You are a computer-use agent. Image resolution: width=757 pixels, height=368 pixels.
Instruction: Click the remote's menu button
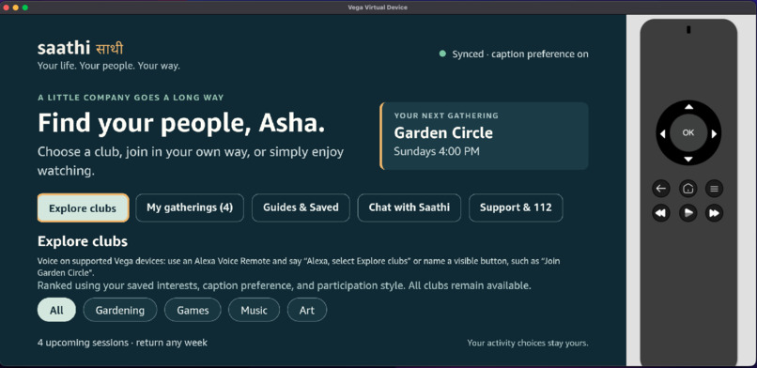(x=715, y=189)
